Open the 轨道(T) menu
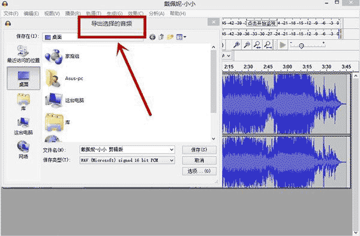This screenshot has height=236, width=360. click(94, 14)
